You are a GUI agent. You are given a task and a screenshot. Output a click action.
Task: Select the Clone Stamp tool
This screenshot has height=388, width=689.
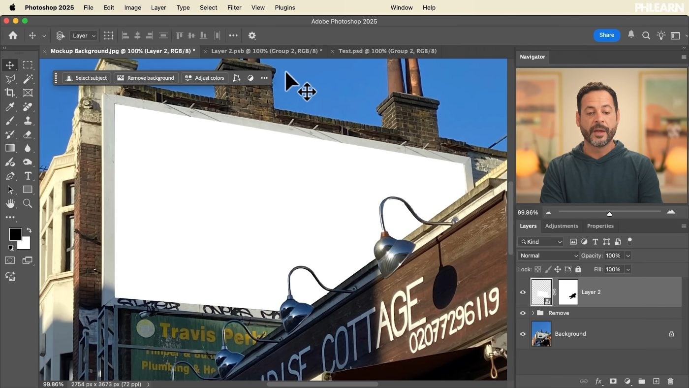tap(28, 121)
